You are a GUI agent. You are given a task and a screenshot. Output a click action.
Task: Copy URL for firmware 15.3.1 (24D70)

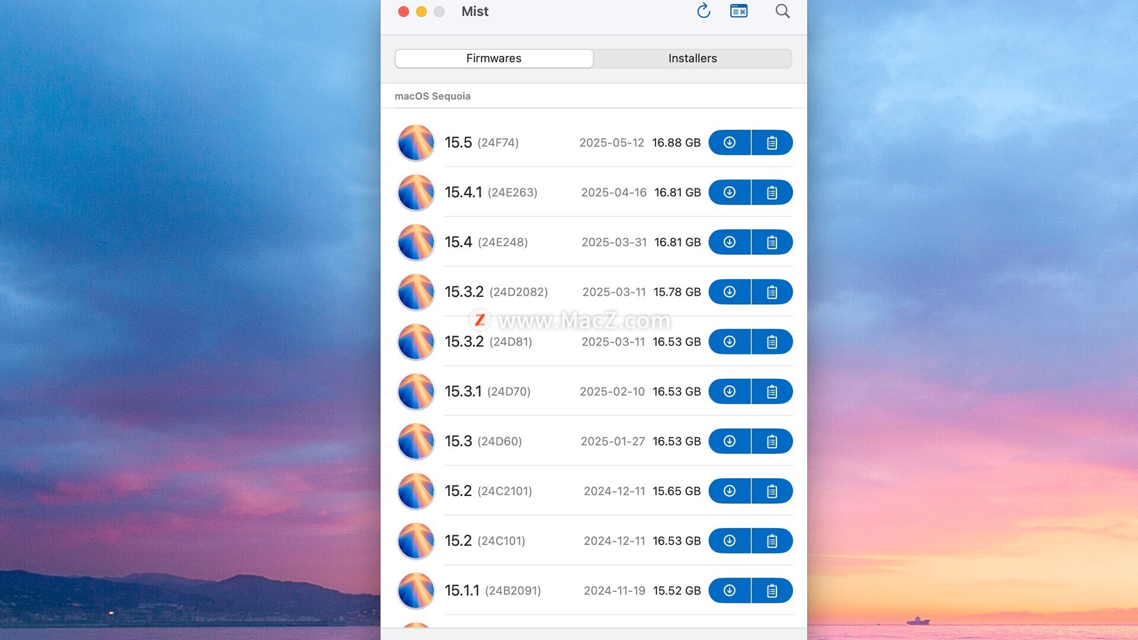tap(772, 391)
